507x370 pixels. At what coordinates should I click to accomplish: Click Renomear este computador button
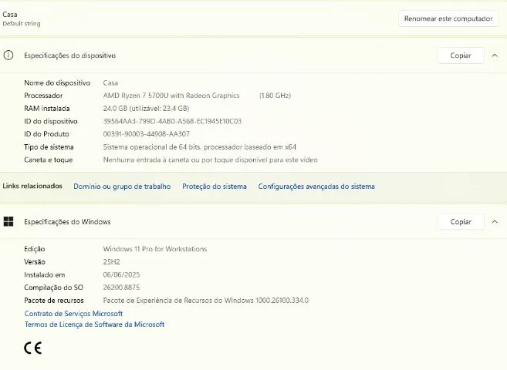tap(448, 18)
